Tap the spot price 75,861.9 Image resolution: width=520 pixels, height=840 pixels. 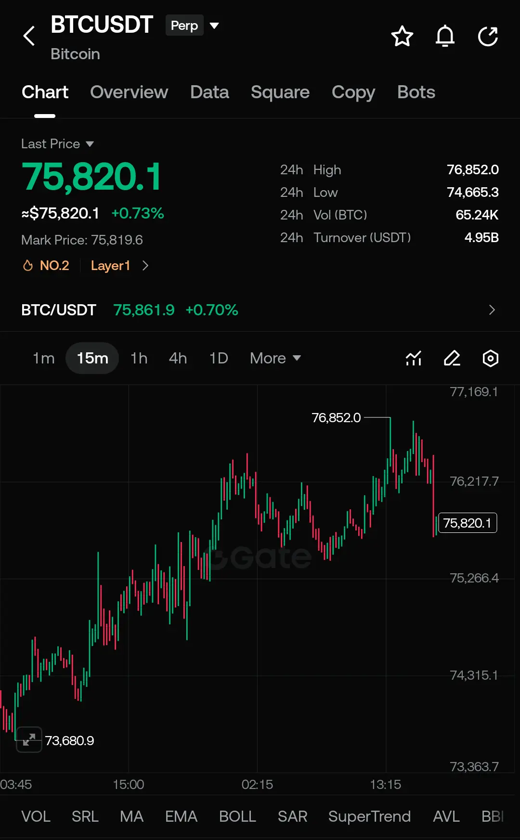point(144,310)
